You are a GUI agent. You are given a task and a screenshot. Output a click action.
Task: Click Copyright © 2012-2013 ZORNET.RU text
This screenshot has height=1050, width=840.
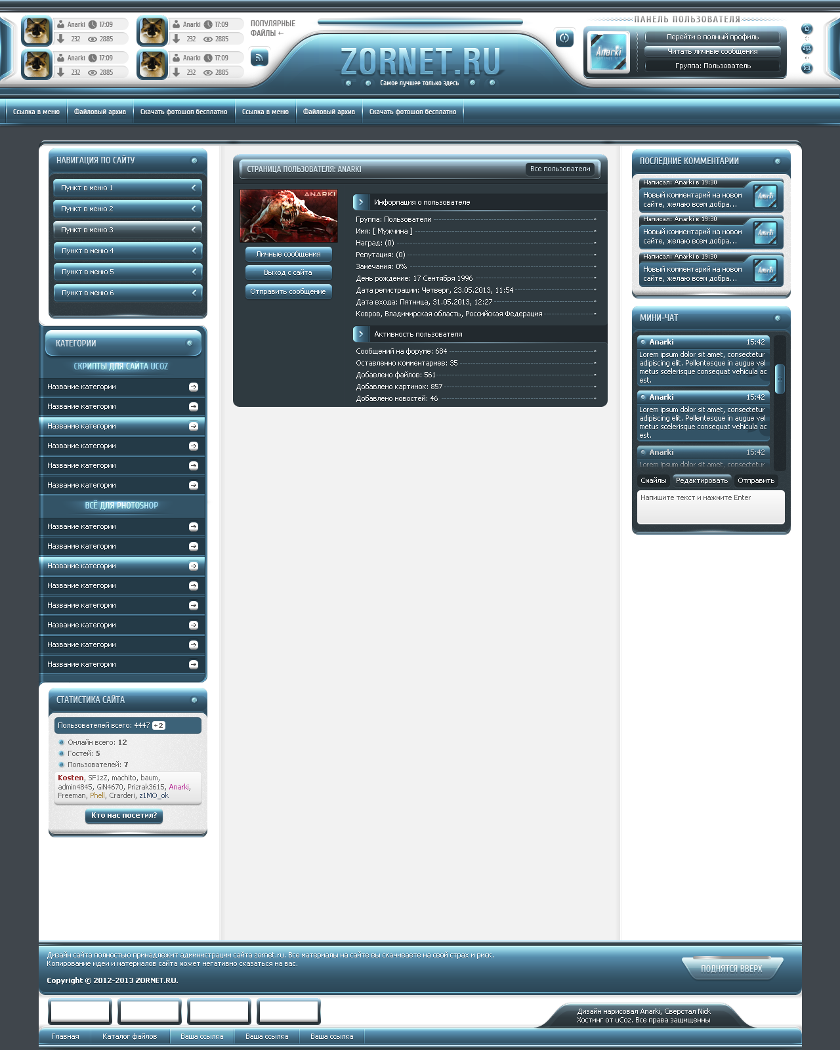click(112, 980)
